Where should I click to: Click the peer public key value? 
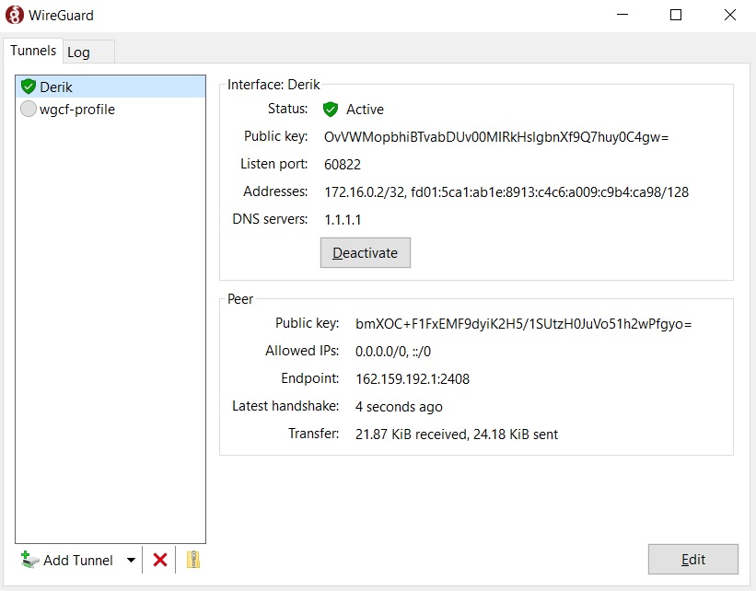click(523, 324)
